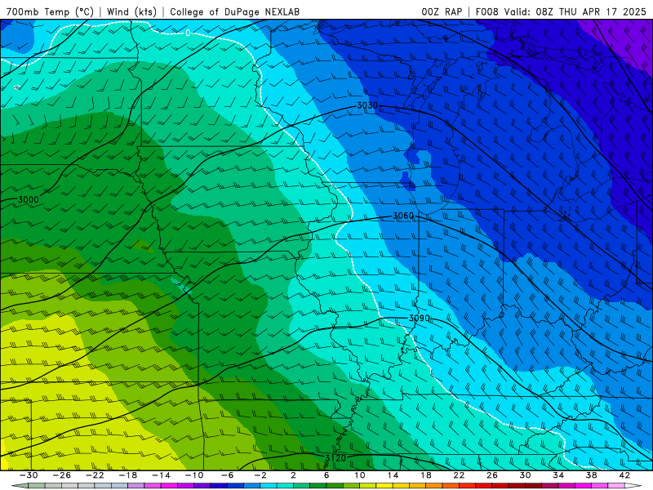Click the 30 color scale label

point(525,475)
